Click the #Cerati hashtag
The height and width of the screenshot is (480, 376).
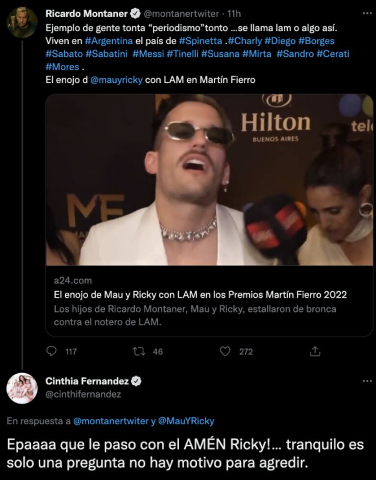(332, 54)
